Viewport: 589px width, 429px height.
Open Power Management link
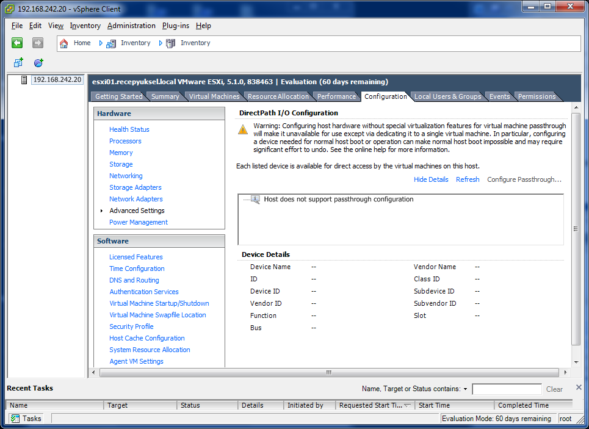[138, 222]
